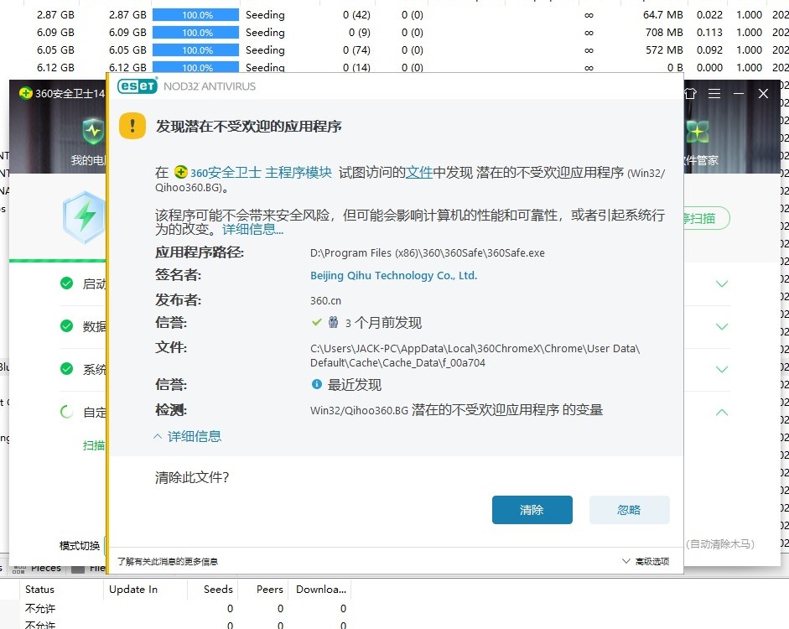Click the yellow warning exclamation icon
The height and width of the screenshot is (629, 789).
pos(132,126)
